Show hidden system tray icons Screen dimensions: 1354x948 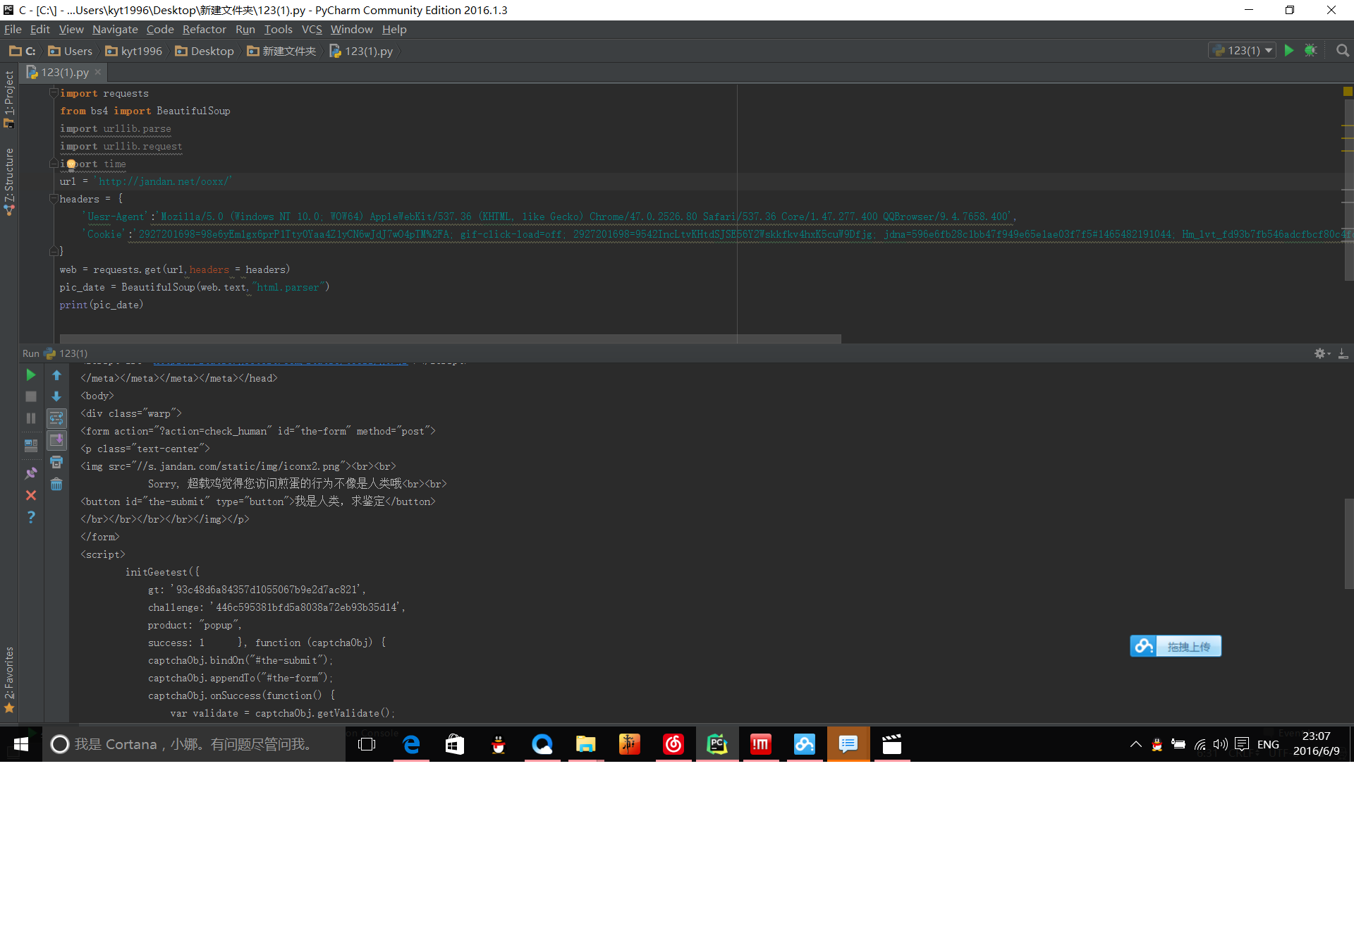pos(1135,744)
